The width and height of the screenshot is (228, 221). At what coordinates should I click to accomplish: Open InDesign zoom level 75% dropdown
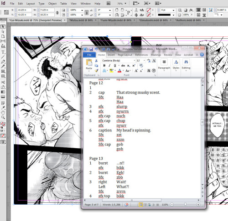tap(125, 3)
